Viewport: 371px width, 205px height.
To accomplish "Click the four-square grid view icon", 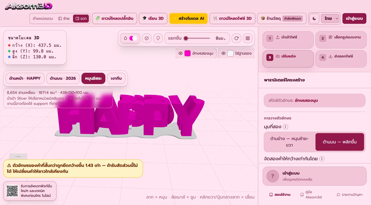I will tap(248, 38).
